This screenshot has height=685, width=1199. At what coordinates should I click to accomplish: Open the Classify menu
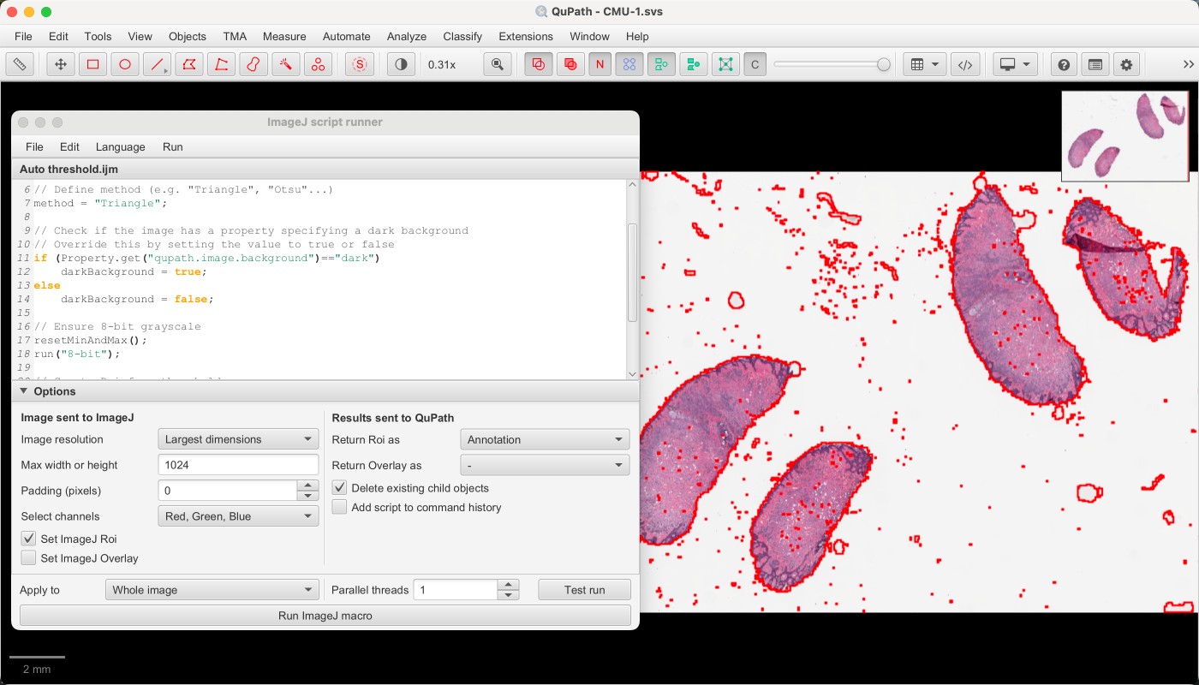pos(462,36)
